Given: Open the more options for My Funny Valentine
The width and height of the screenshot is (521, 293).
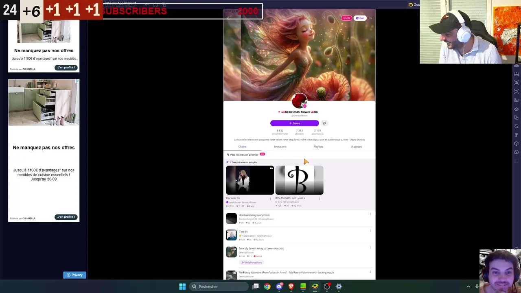Looking at the screenshot, I should (370, 271).
